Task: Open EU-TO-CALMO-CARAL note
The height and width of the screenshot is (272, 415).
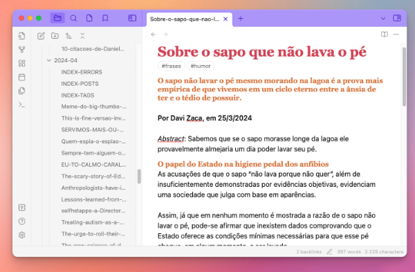Action: [x=93, y=165]
